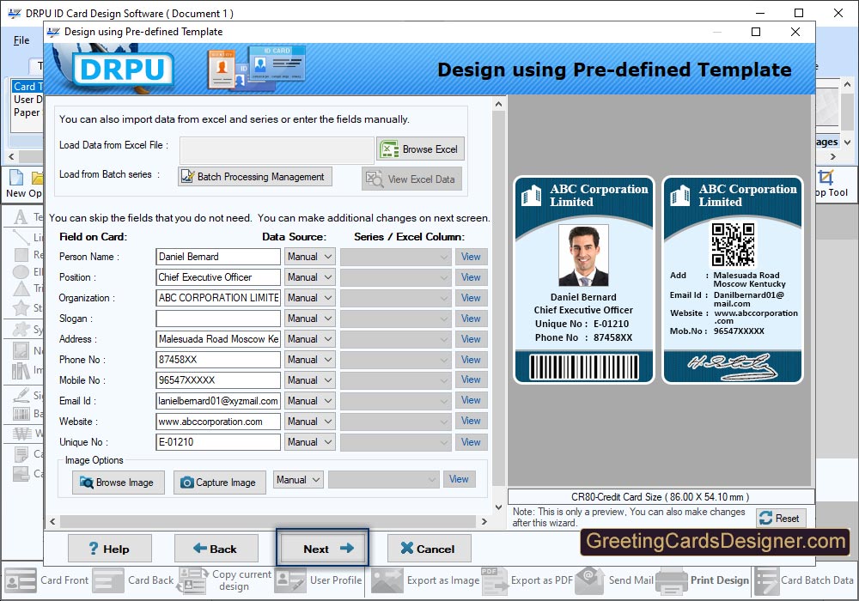Image resolution: width=859 pixels, height=601 pixels.
Task: Open Image Options Manual dropdown
Action: point(298,479)
